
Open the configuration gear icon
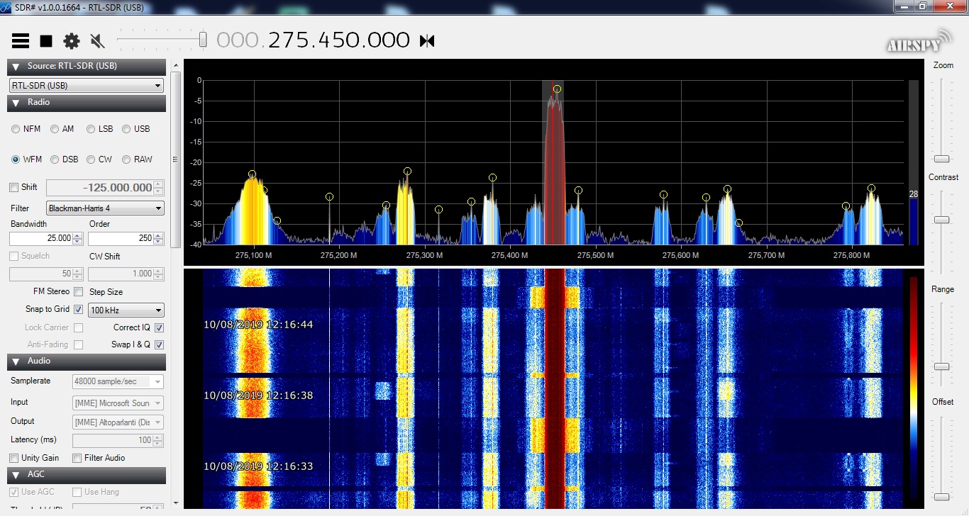point(71,40)
